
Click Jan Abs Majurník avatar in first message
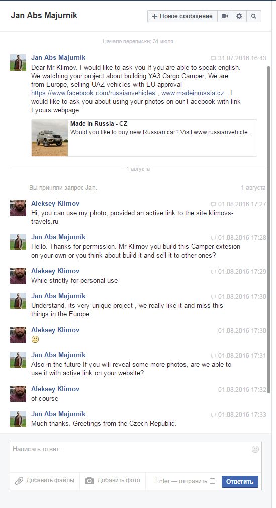[18, 62]
